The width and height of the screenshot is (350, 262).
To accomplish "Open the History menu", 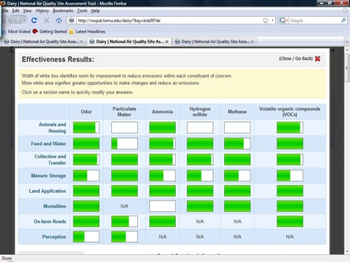I will (42, 10).
